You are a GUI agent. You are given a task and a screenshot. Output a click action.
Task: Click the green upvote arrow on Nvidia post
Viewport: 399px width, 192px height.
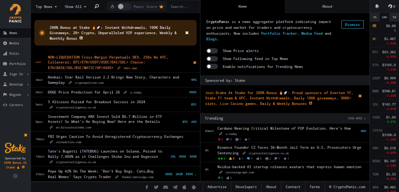coord(219,178)
